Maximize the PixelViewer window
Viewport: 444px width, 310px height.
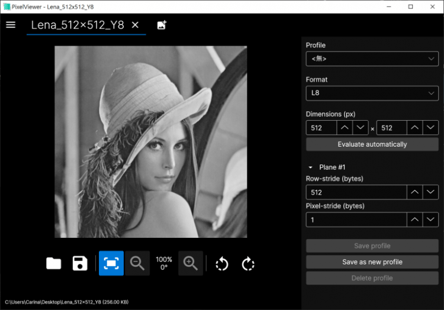coord(411,7)
